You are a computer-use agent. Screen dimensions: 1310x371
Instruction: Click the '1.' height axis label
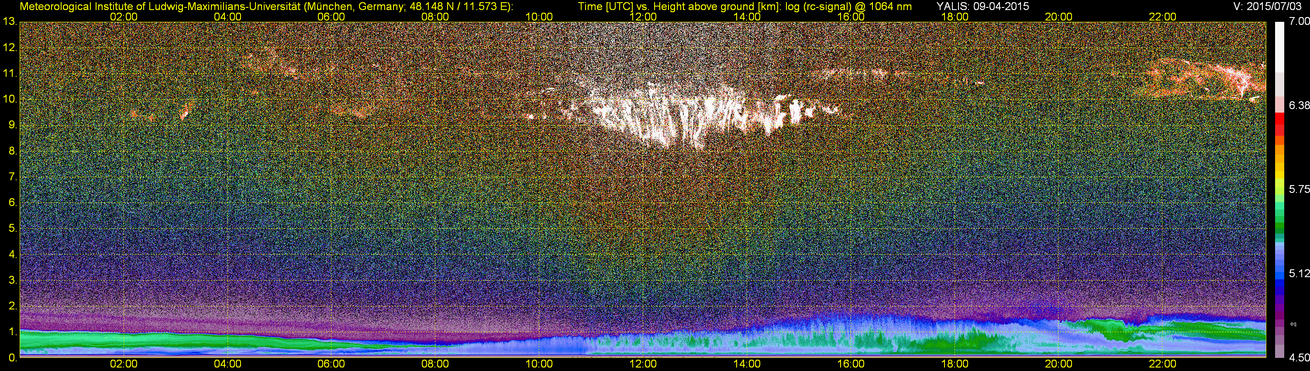12,332
